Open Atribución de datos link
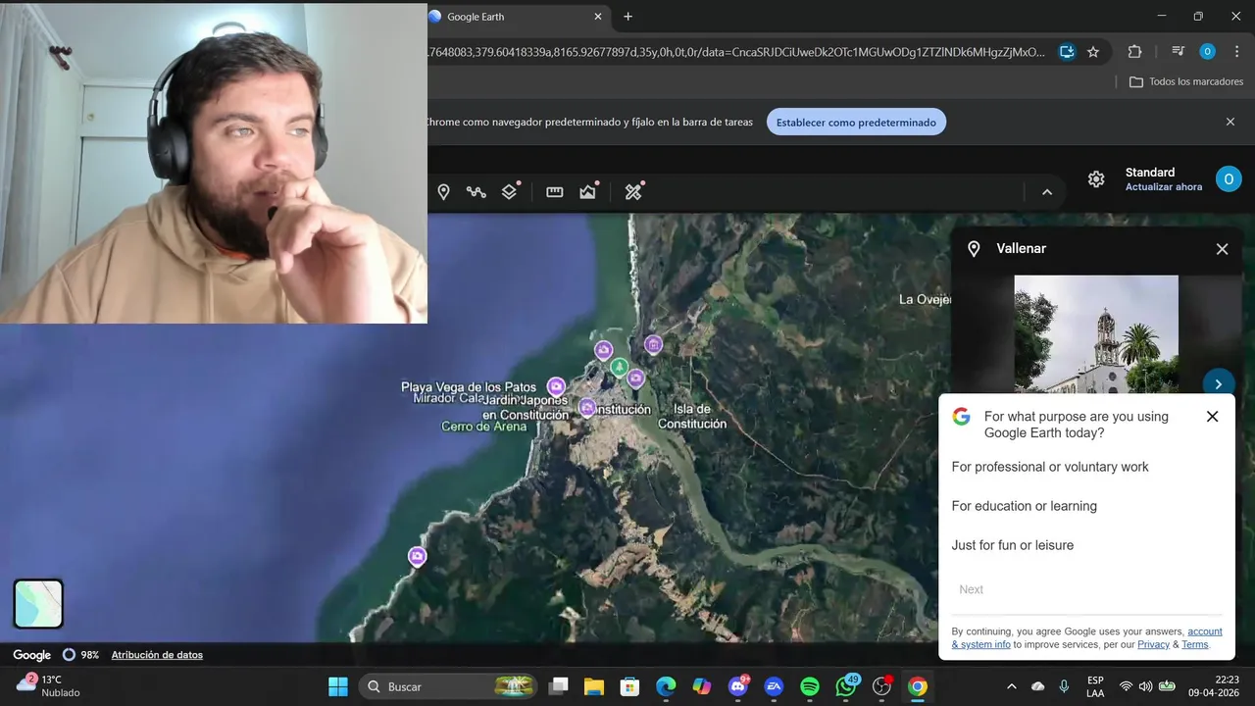The height and width of the screenshot is (706, 1255). click(x=157, y=655)
